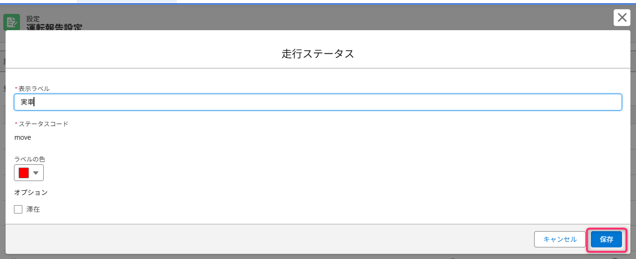Focus the 表示ラベル text field
Screen dimensions: 636x259
click(318, 102)
